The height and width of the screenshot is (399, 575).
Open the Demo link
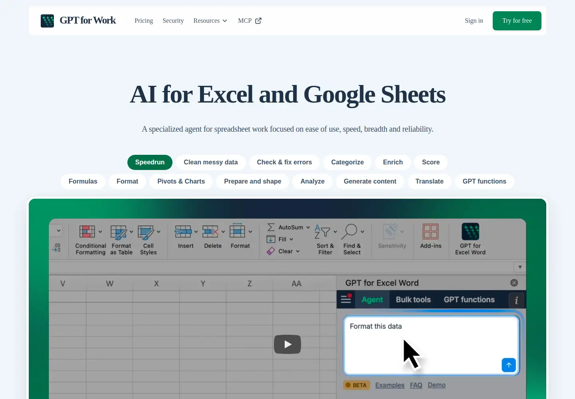point(436,385)
